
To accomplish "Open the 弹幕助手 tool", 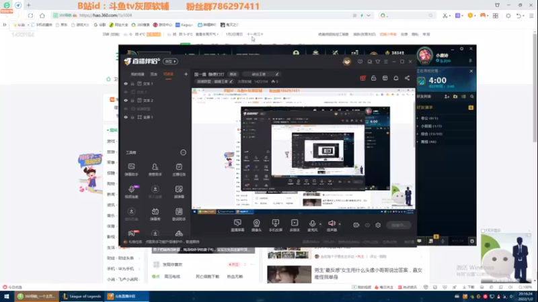I will click(131, 170).
